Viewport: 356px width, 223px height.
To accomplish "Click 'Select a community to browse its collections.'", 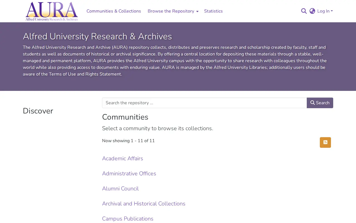I will click(157, 129).
